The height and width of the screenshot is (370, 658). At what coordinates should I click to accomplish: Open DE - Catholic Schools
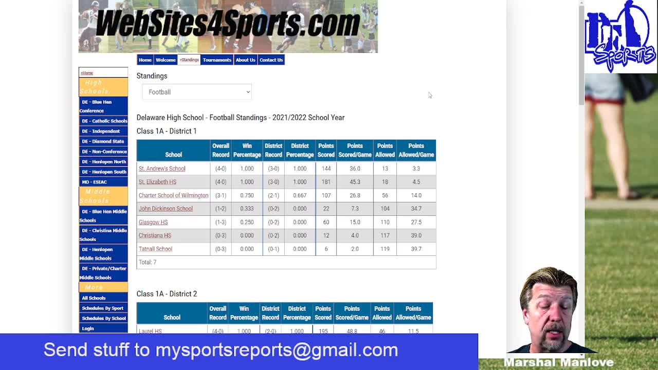pos(103,121)
